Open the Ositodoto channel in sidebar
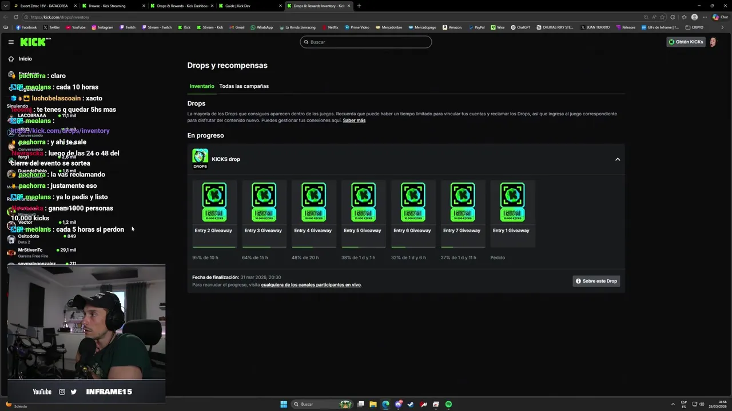Image resolution: width=732 pixels, height=411 pixels. tap(43, 239)
